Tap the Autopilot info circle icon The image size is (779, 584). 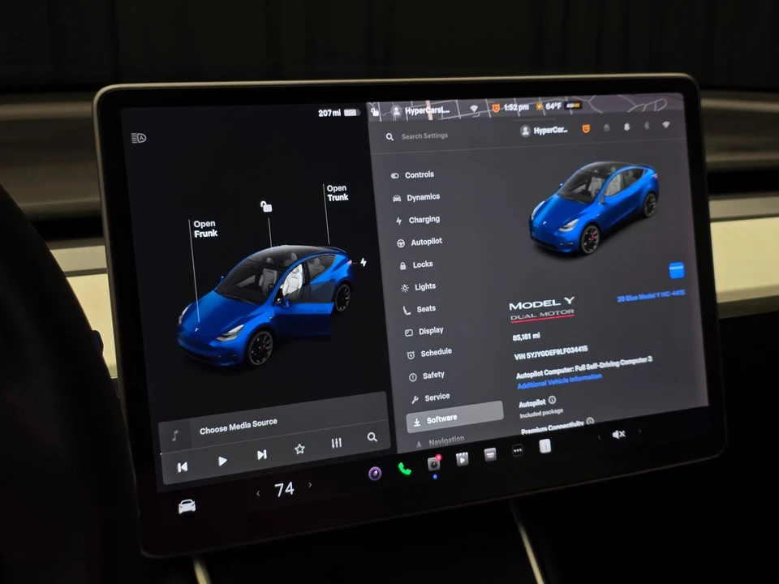[x=553, y=400]
